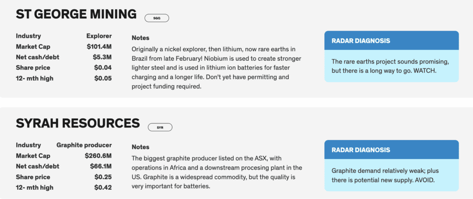Image resolution: width=473 pixels, height=199 pixels.
Task: Click the Explorer industry value
Action: [99, 36]
